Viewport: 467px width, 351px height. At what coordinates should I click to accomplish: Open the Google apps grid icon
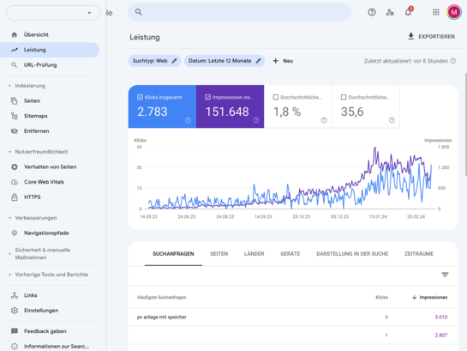click(x=436, y=12)
